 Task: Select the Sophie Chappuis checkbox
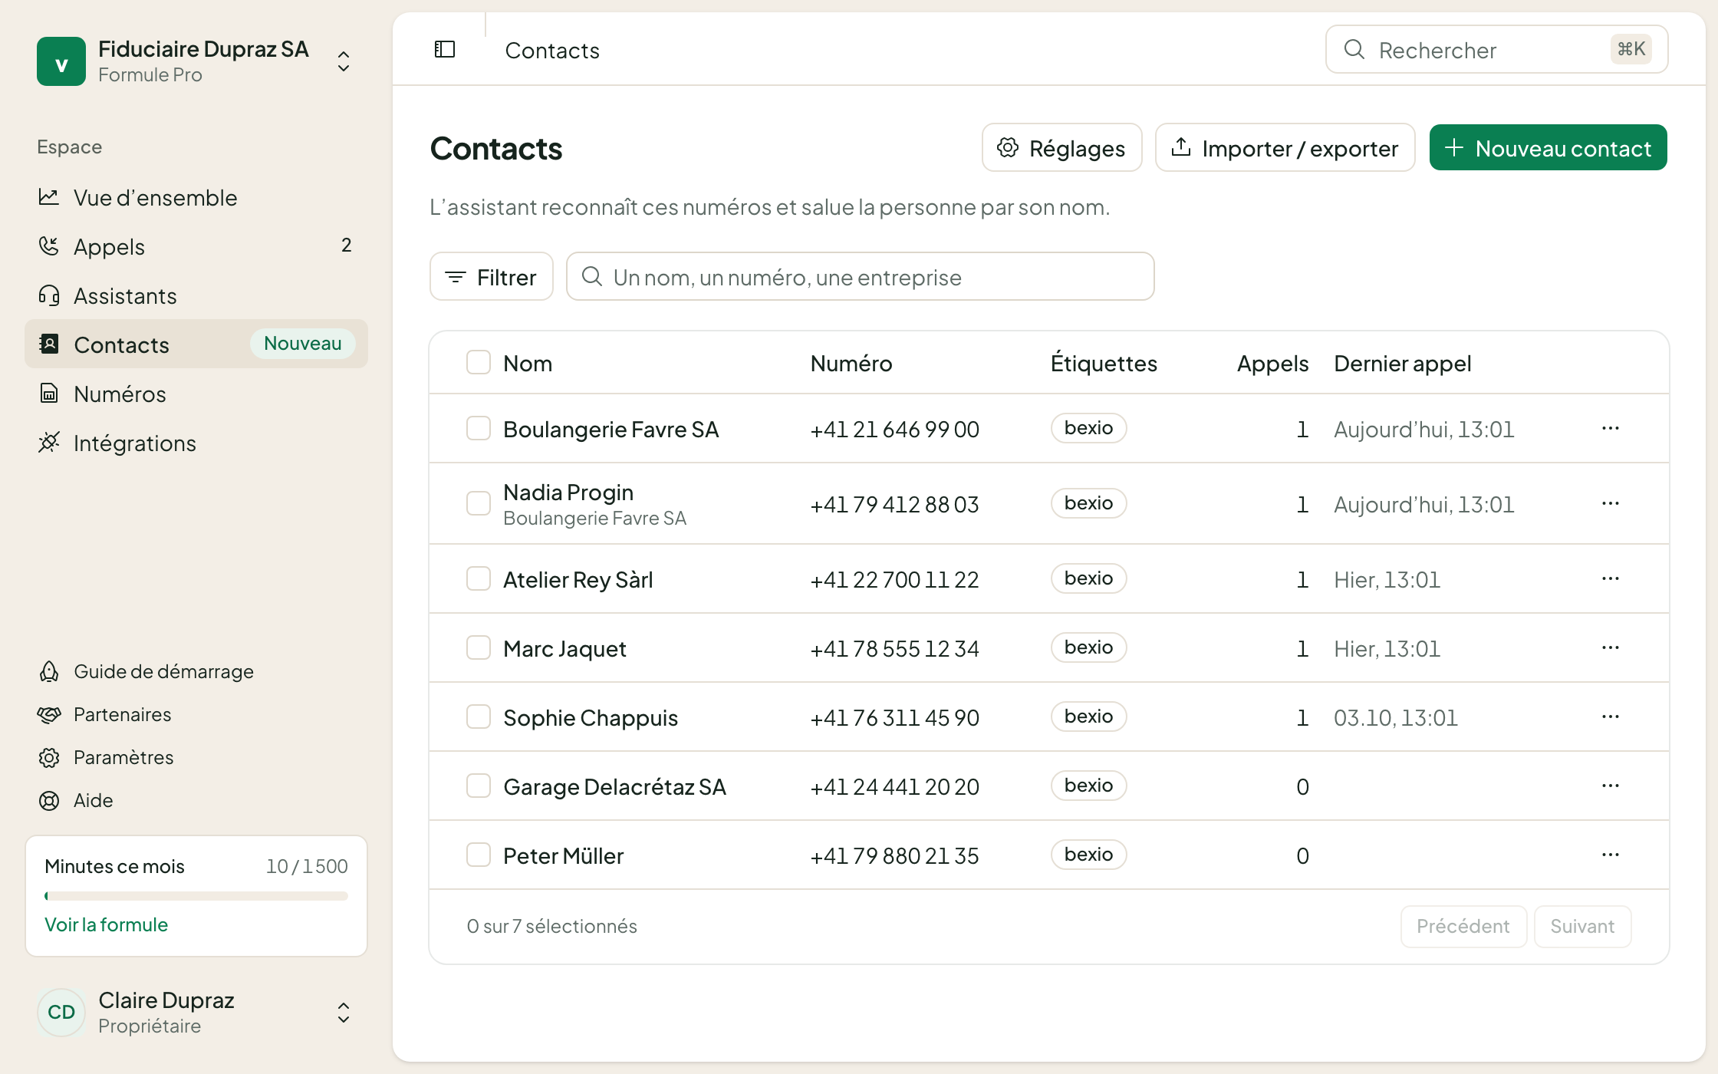pos(479,717)
